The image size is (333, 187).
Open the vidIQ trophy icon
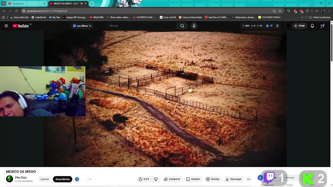pyautogui.click(x=277, y=26)
